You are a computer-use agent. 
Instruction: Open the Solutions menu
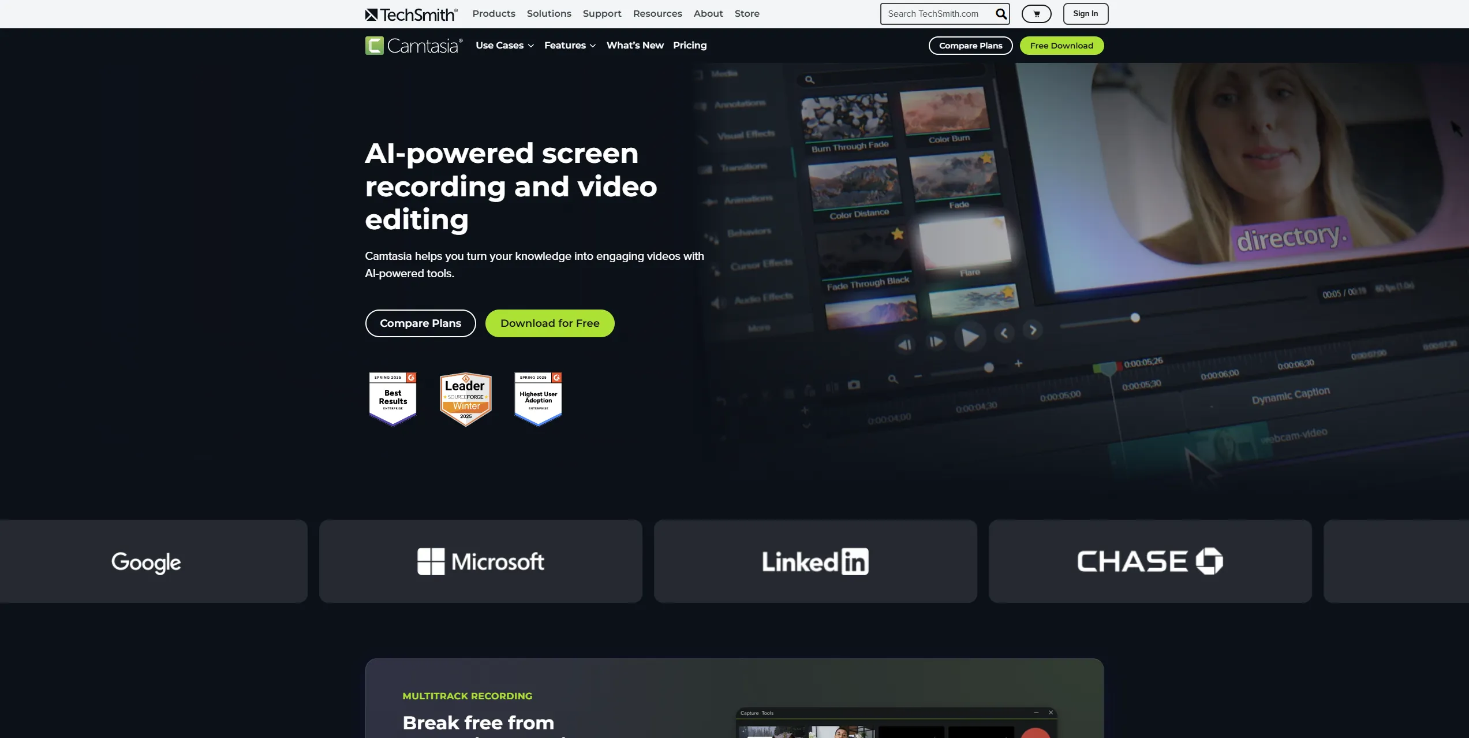tap(549, 13)
